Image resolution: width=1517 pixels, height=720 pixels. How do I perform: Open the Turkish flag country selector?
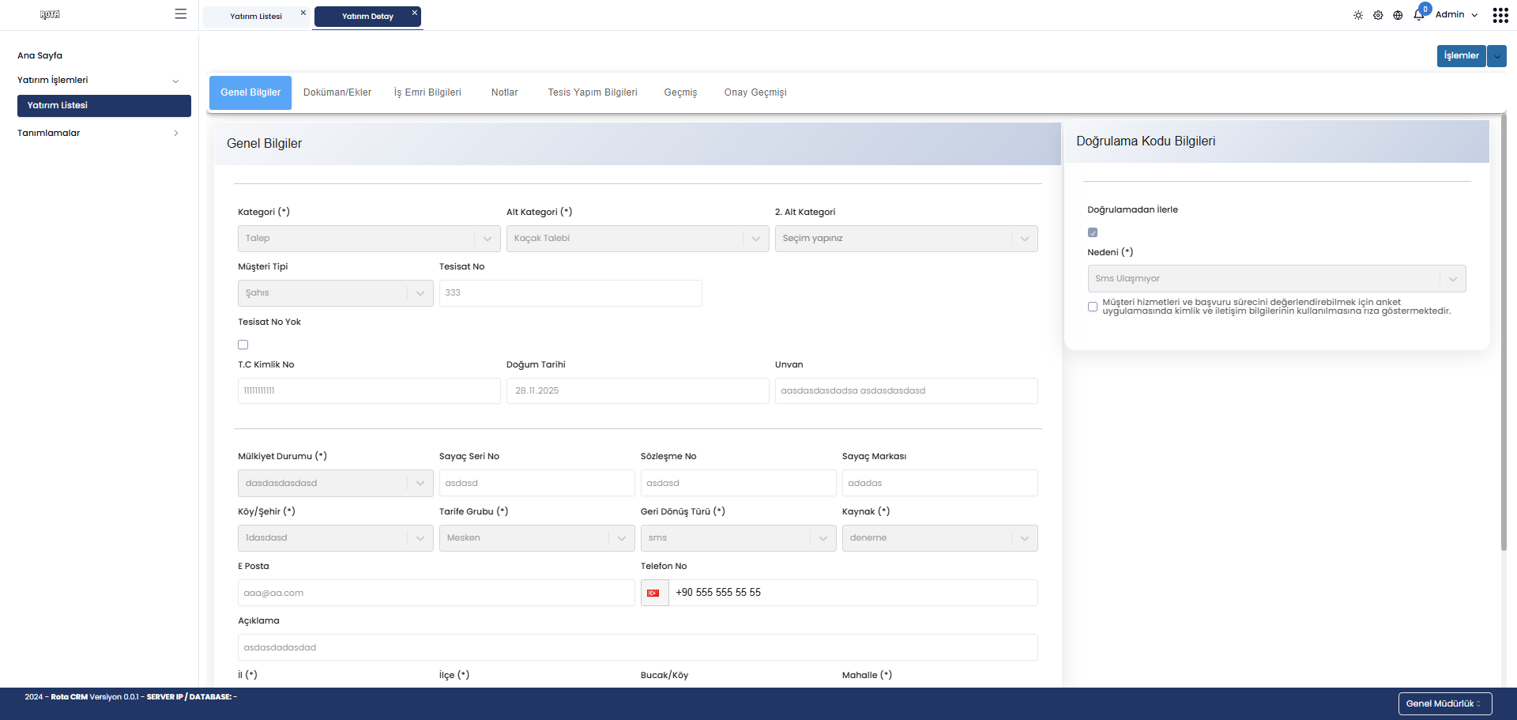click(x=654, y=593)
